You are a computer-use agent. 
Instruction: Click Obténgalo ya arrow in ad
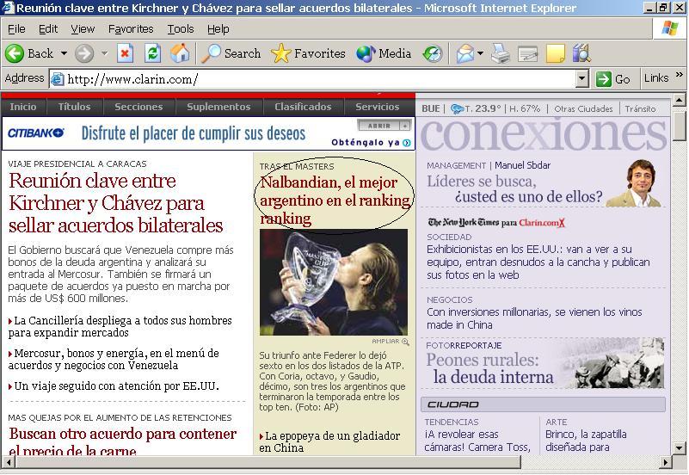[x=407, y=142]
